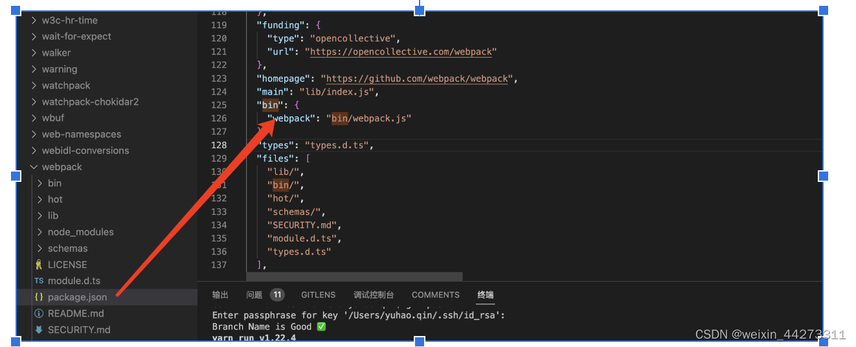Click the "funding" key on line 119
The width and height of the screenshot is (856, 347).
click(280, 25)
